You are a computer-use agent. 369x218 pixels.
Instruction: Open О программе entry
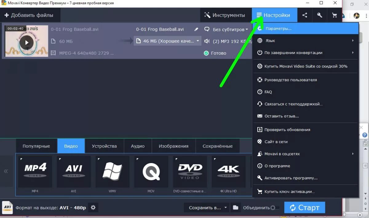306,166
